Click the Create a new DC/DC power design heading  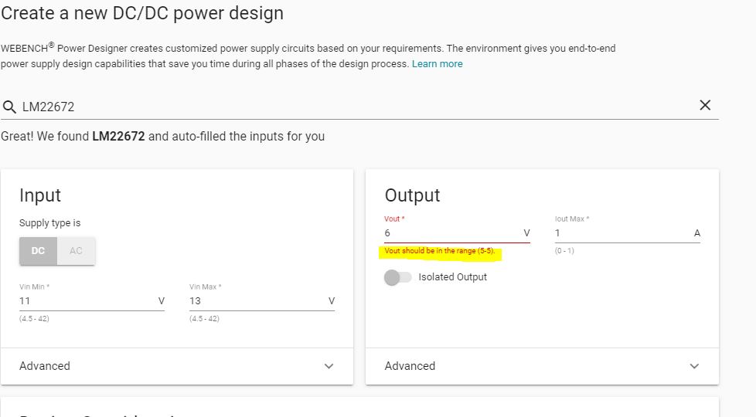pos(142,13)
